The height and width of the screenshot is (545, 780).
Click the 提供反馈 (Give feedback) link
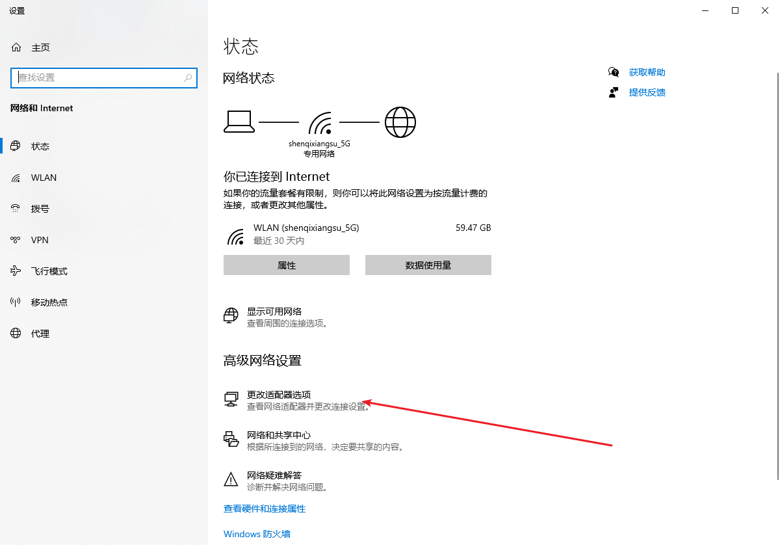click(x=647, y=92)
